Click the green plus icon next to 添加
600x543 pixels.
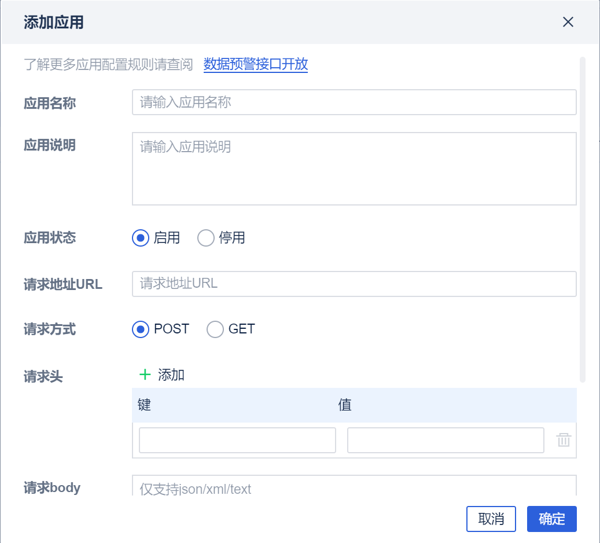click(x=145, y=375)
